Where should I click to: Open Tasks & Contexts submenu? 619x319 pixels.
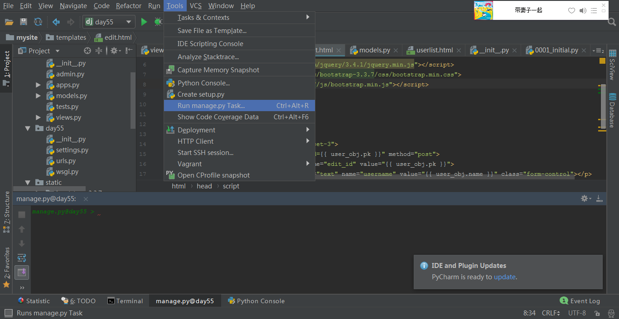pyautogui.click(x=239, y=18)
